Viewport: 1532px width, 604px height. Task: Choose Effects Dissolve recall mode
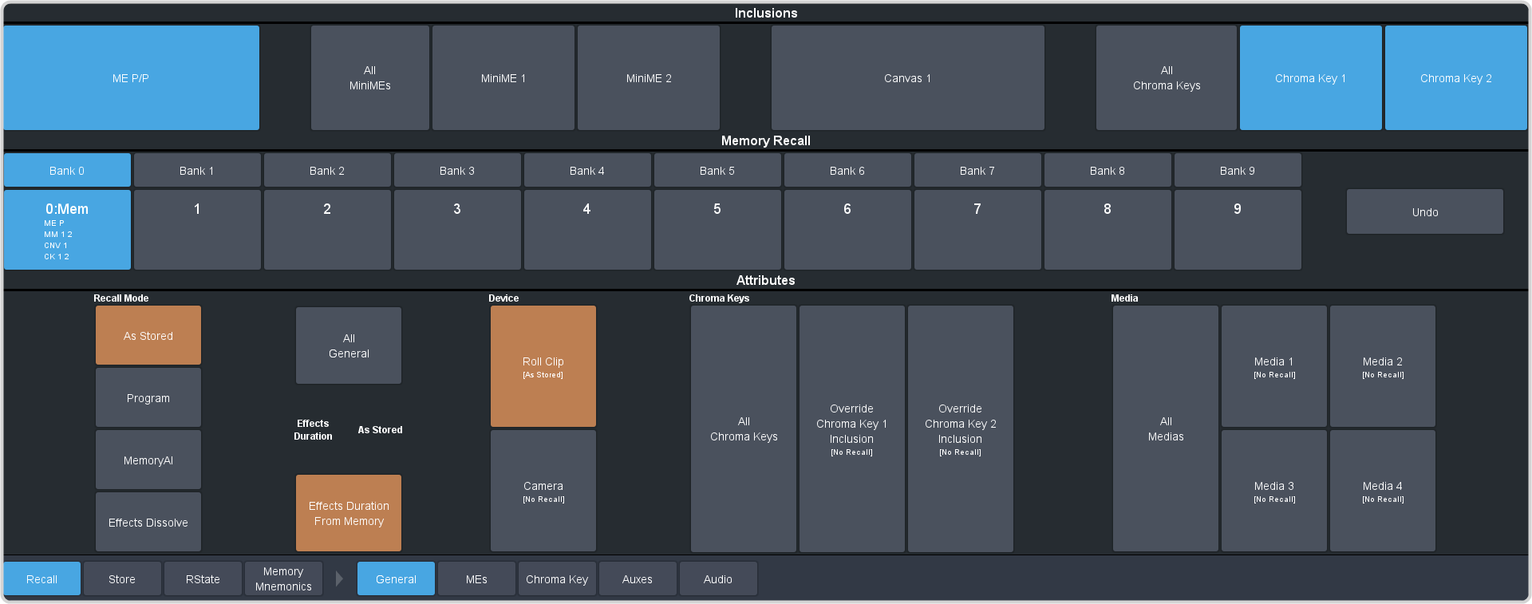[148, 523]
